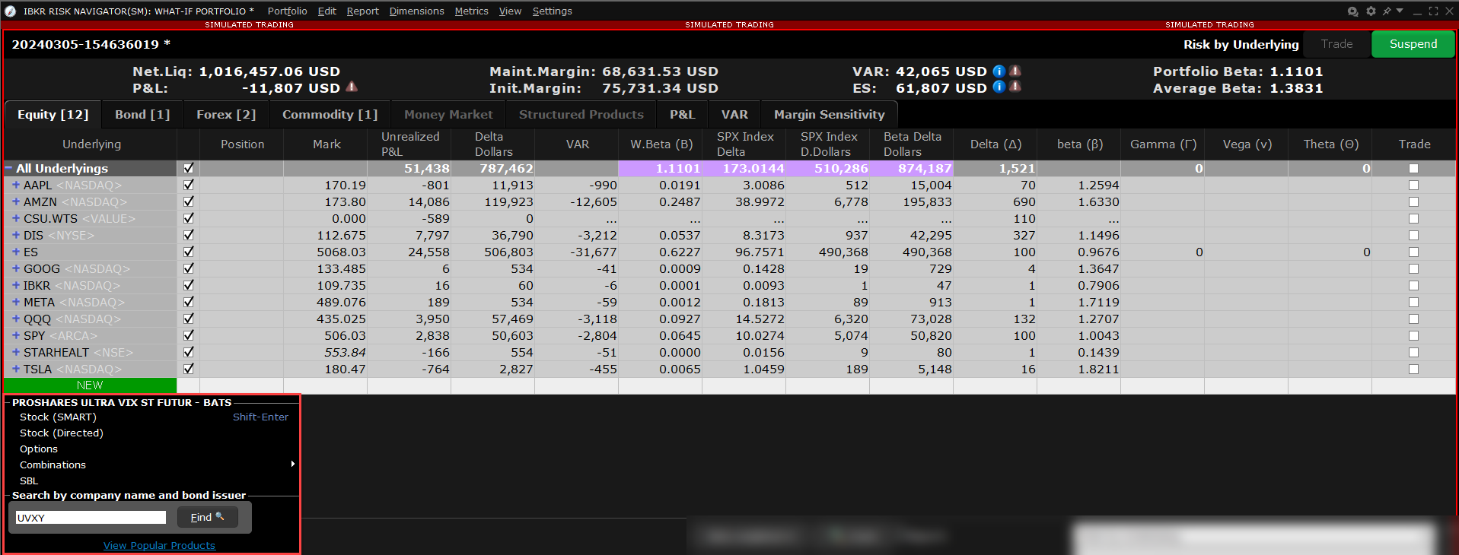Image resolution: width=1459 pixels, height=555 pixels.
Task: Select Stock (Directed) option
Action: 62,433
